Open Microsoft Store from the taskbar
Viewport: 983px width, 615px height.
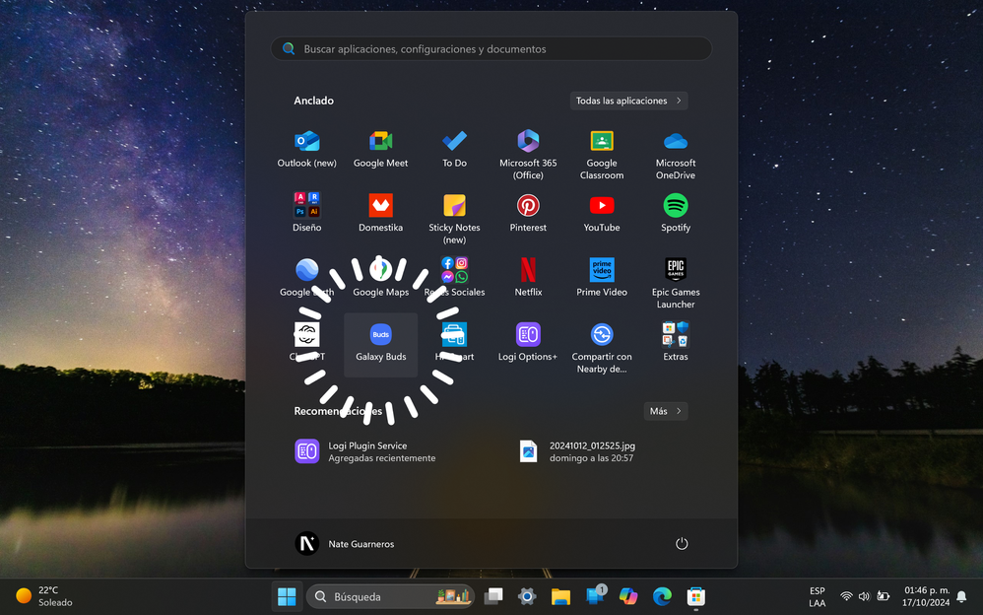[695, 596]
